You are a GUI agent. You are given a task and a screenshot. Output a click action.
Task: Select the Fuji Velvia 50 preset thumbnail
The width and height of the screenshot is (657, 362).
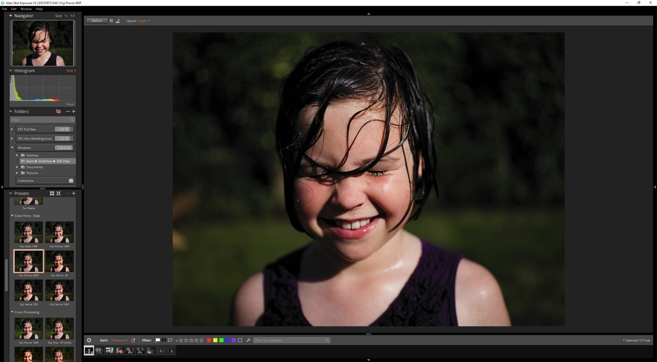59,261
